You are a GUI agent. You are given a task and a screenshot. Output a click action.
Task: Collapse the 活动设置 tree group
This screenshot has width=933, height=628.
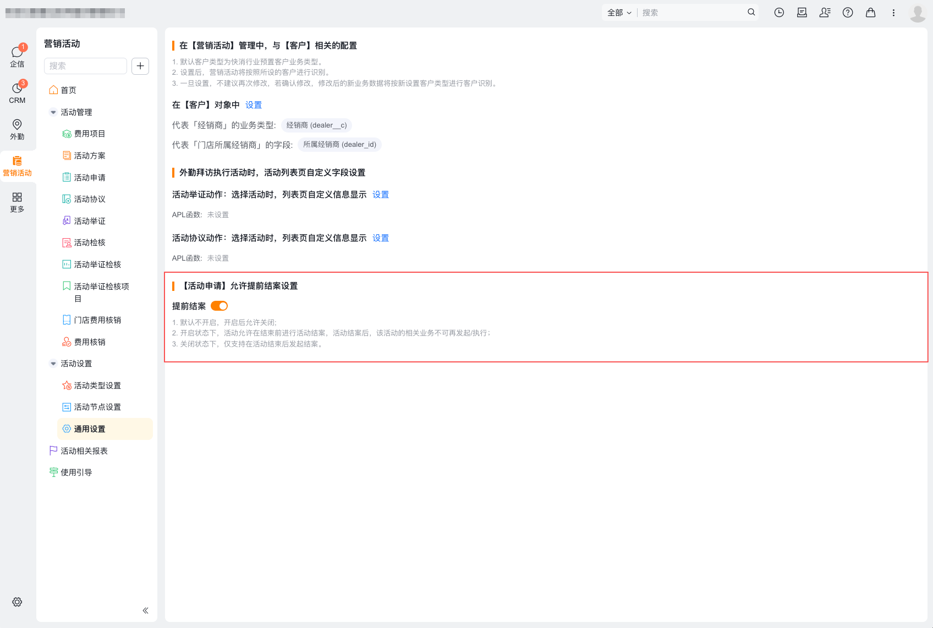click(53, 363)
